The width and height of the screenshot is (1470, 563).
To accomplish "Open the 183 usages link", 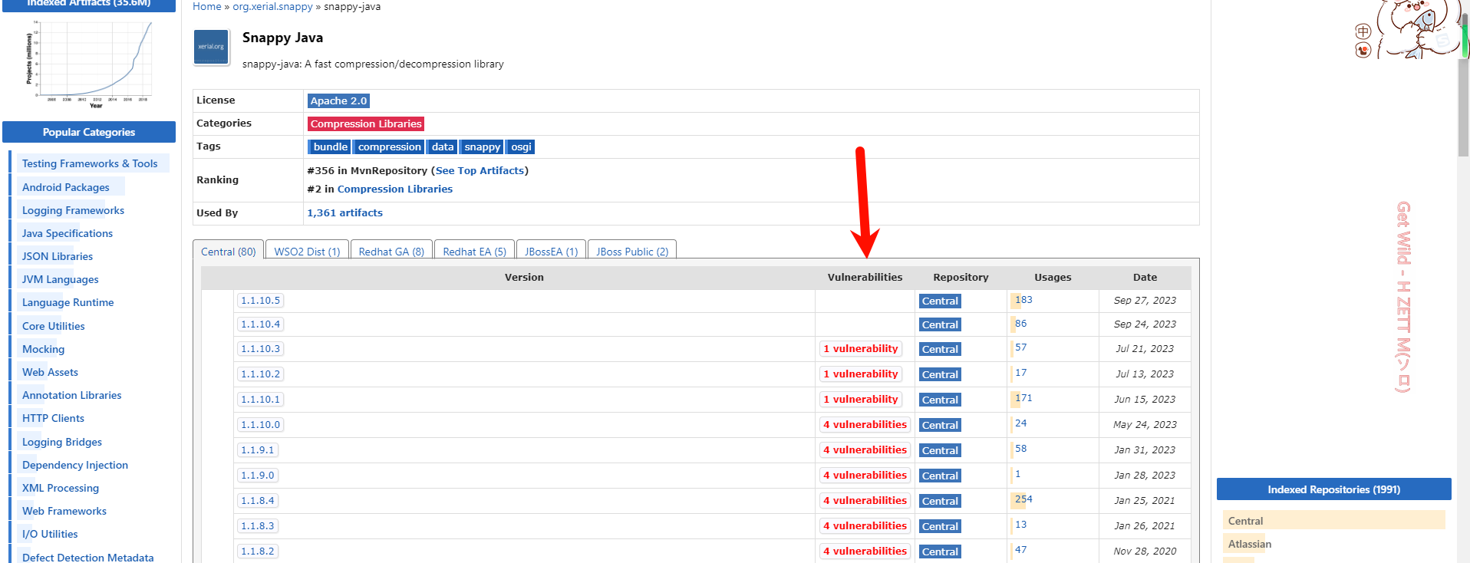I will tap(1023, 300).
